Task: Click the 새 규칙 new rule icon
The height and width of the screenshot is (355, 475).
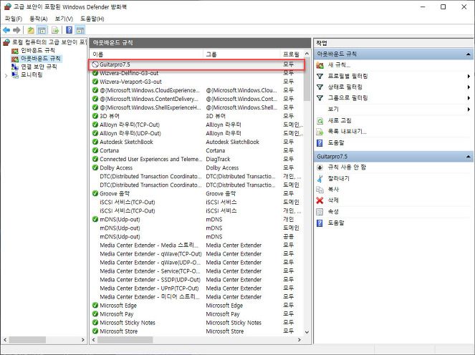Action: coord(320,64)
